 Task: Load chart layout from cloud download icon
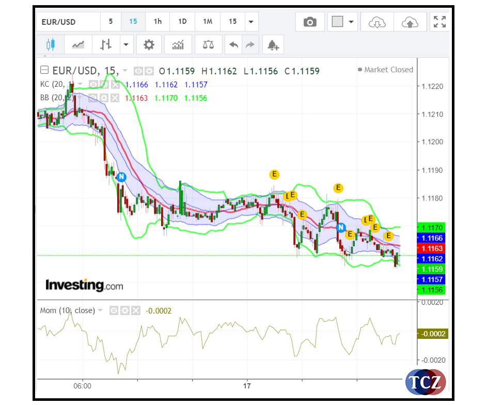378,22
